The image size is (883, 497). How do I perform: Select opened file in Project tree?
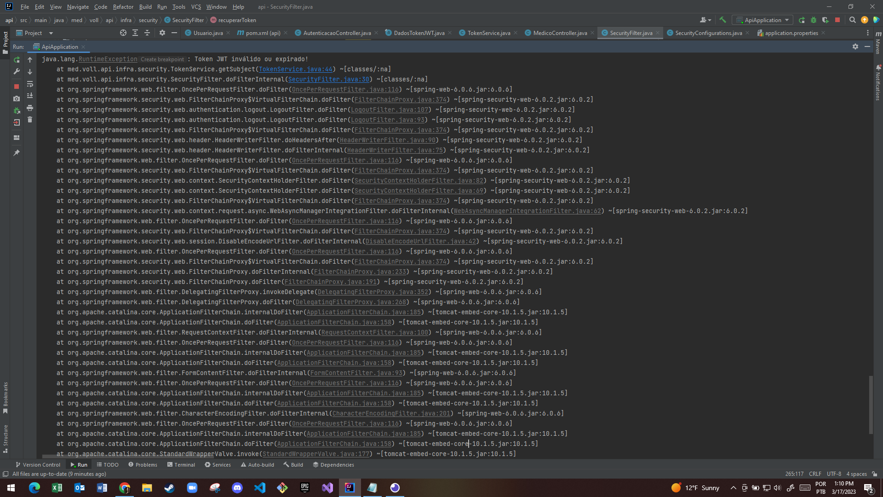[123, 33]
